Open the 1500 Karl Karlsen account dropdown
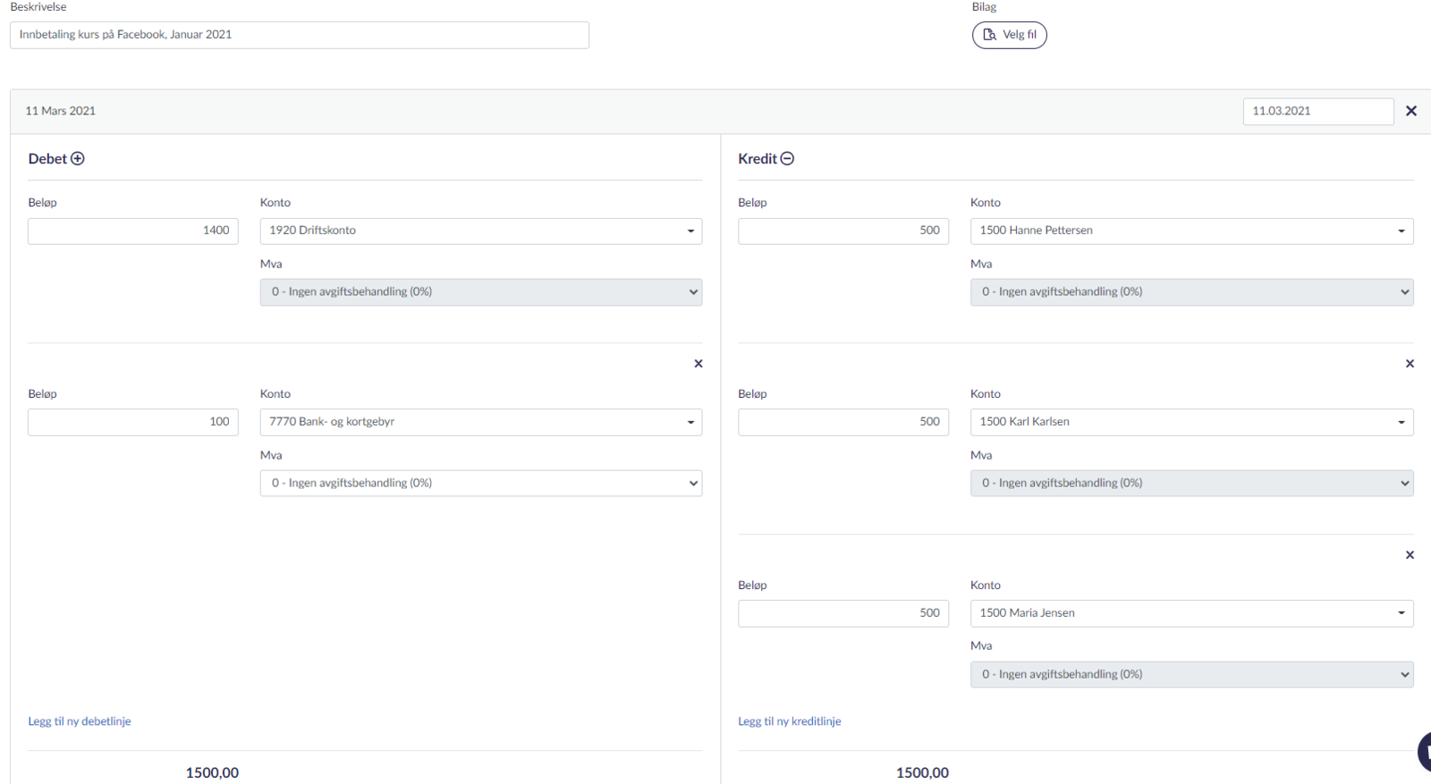This screenshot has height=784, width=1431. (1191, 422)
